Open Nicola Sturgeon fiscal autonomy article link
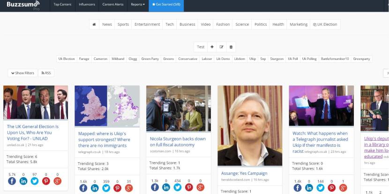Image resolution: width=389 pixels, height=194 pixels. [178, 142]
